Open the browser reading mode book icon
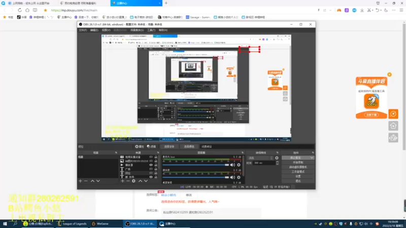The height and width of the screenshot is (228, 406). [x=35, y=10]
